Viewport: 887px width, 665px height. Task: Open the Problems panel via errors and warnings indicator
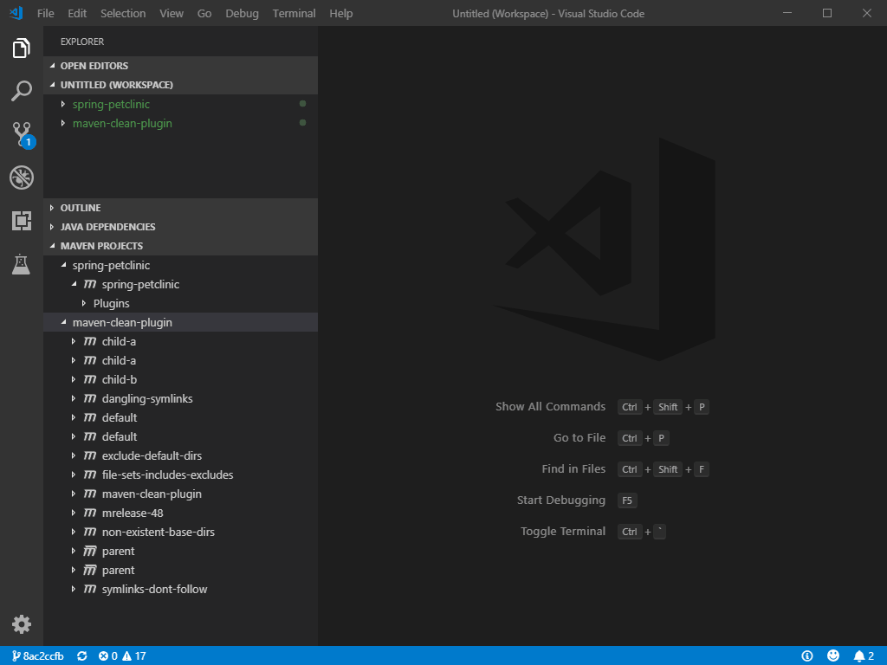tap(120, 655)
